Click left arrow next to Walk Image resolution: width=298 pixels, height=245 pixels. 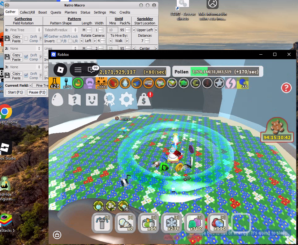[x=111, y=41]
